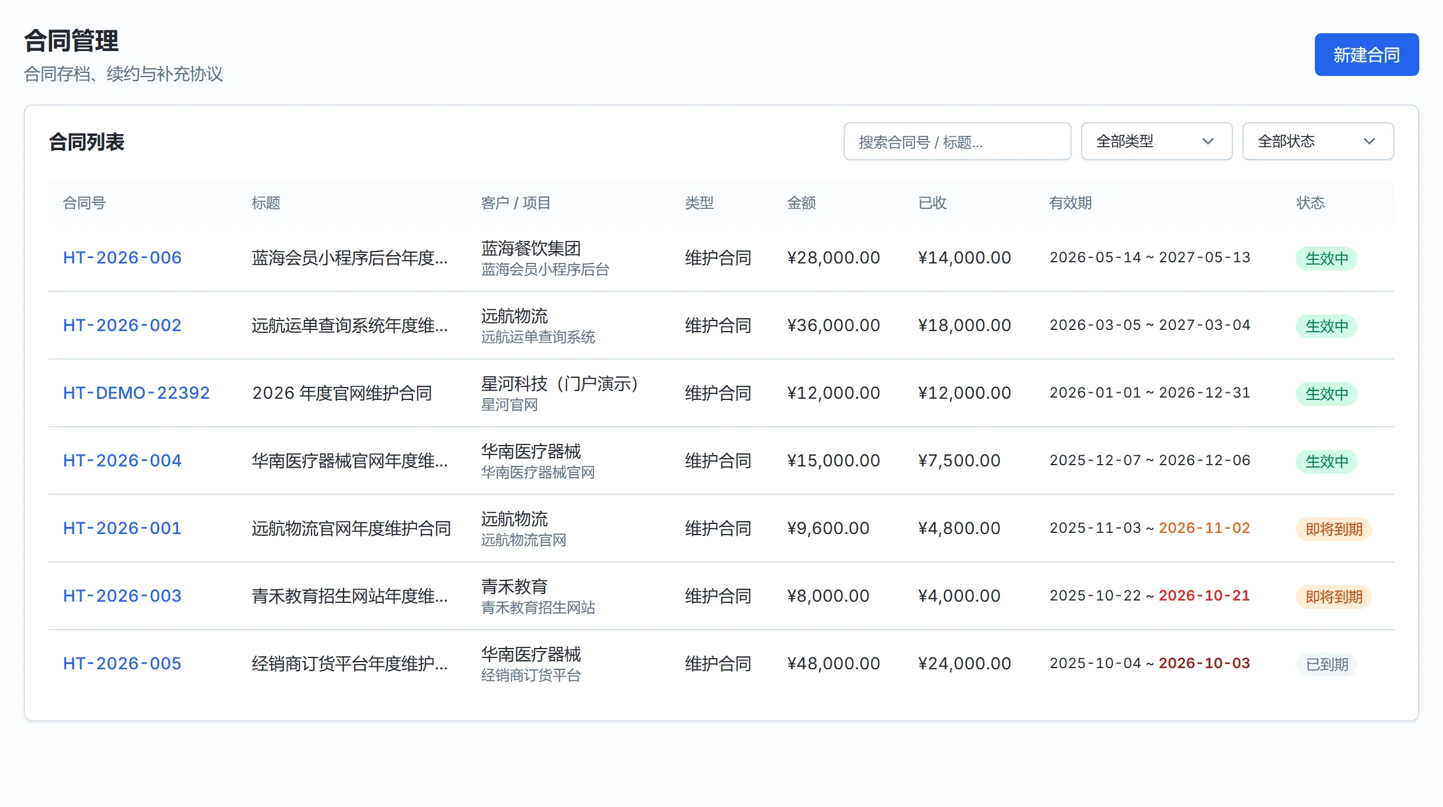The height and width of the screenshot is (807, 1443).
Task: Click the 已到期 badge for HT-2026-005
Action: click(x=1327, y=665)
